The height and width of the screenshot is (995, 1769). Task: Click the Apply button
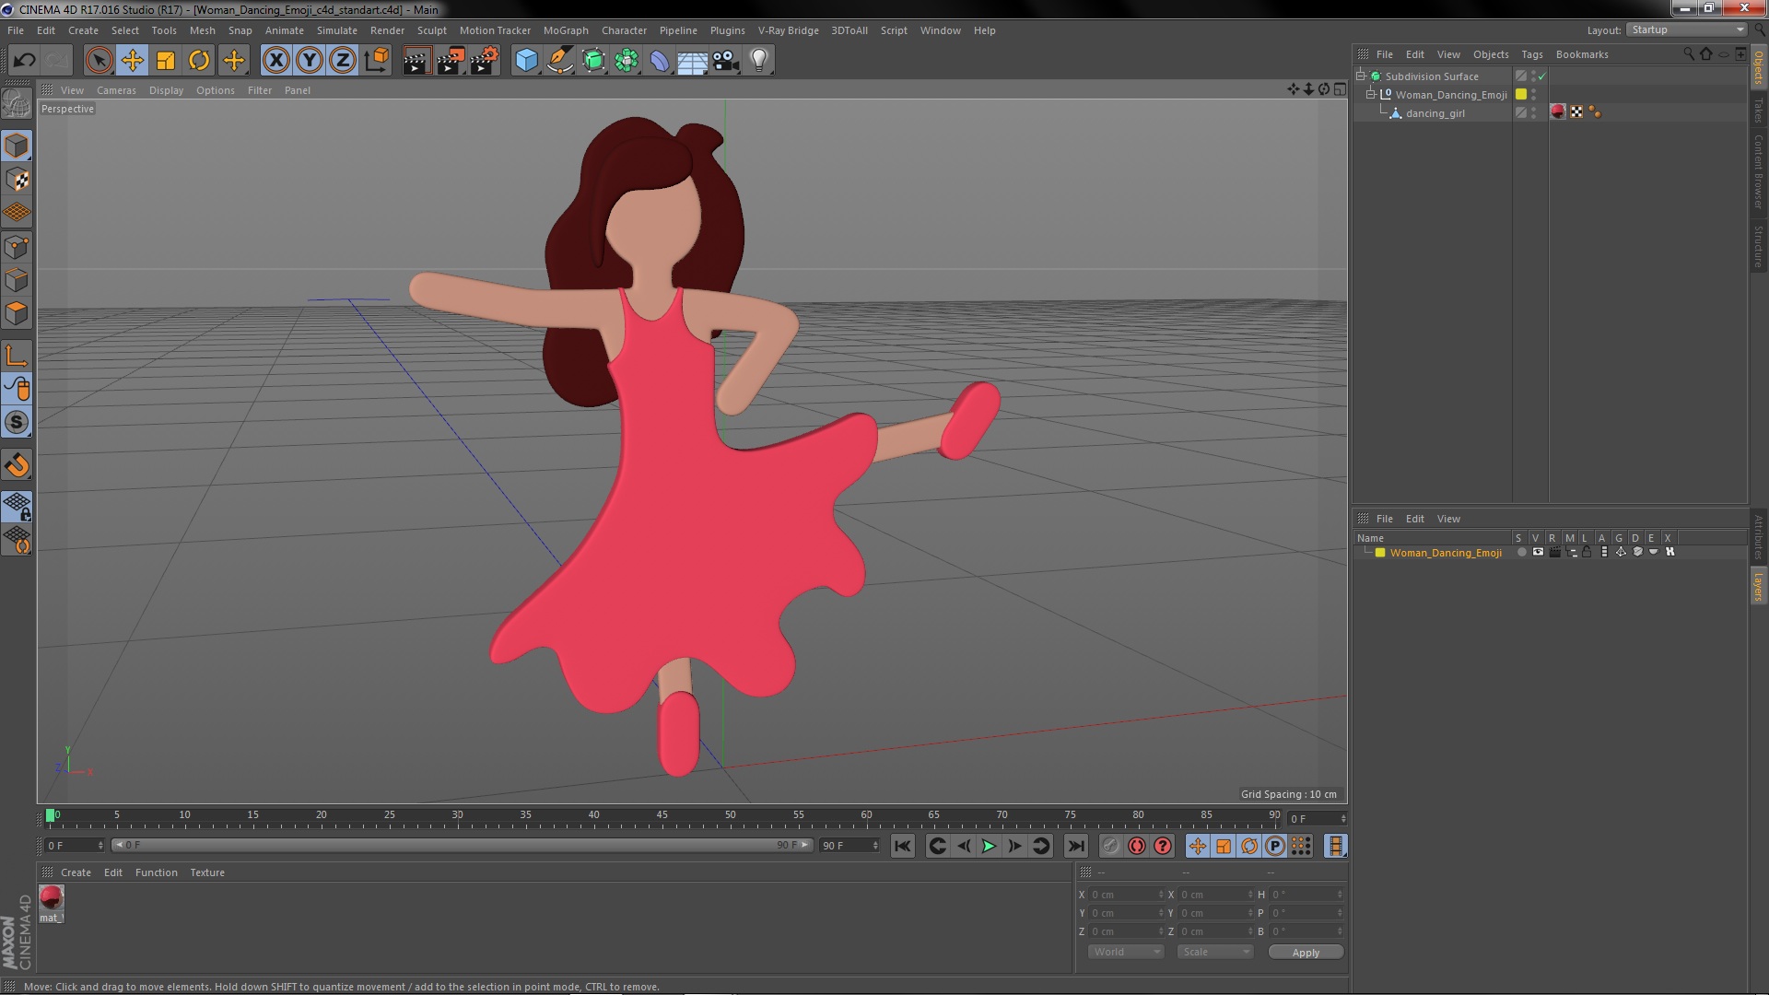point(1305,952)
